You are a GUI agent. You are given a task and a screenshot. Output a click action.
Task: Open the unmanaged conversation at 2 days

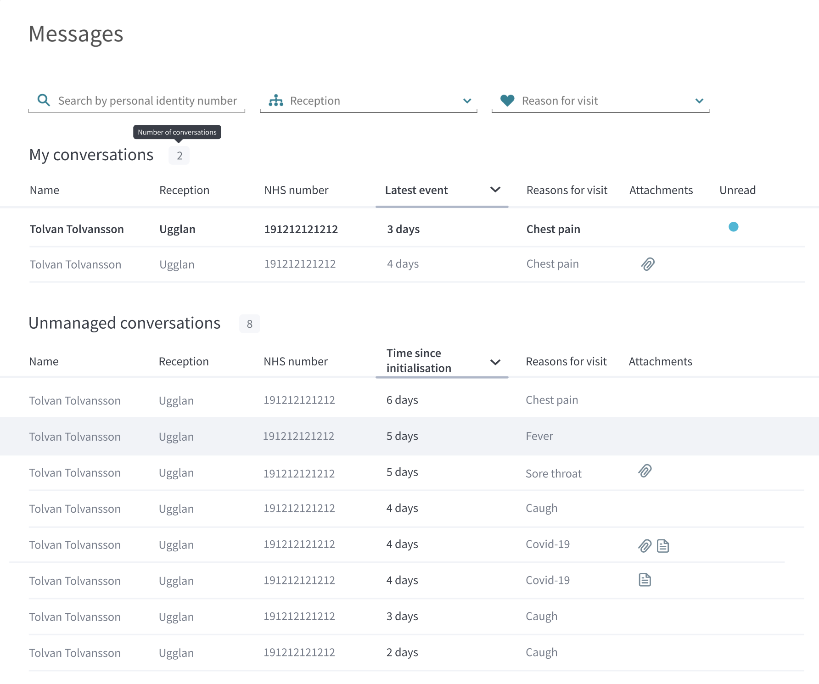click(417, 653)
